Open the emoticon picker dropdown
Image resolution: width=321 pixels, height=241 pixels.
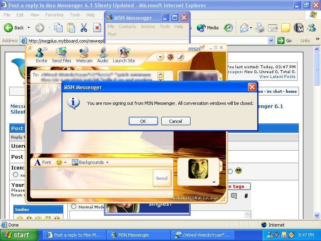coord(61,162)
